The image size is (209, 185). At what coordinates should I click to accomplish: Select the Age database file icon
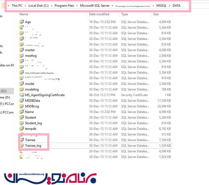click(22, 22)
